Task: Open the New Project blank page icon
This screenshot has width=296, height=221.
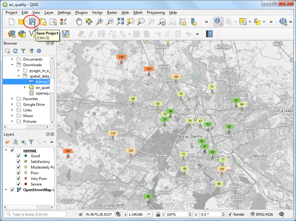Action: point(12,22)
